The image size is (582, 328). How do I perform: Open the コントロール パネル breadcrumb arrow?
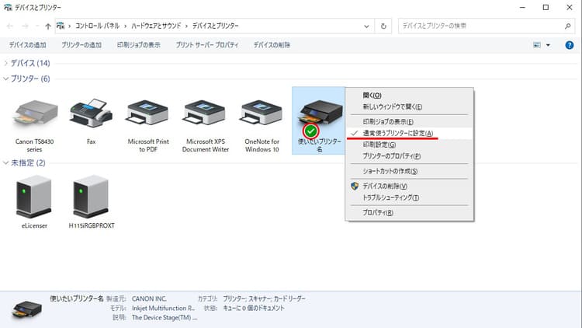tap(125, 26)
